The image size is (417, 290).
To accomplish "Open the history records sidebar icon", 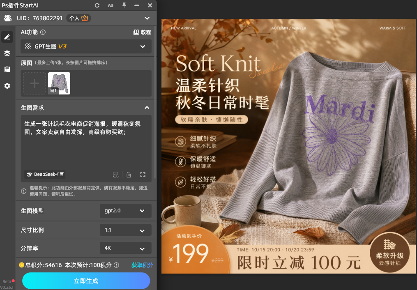I will tap(7, 69).
